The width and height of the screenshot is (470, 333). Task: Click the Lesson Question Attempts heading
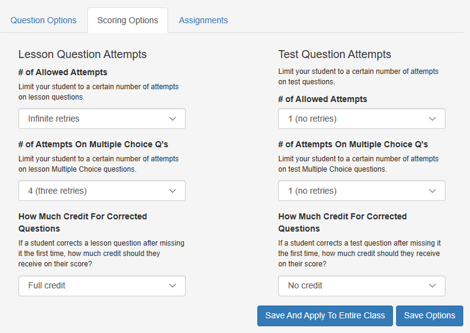point(83,54)
